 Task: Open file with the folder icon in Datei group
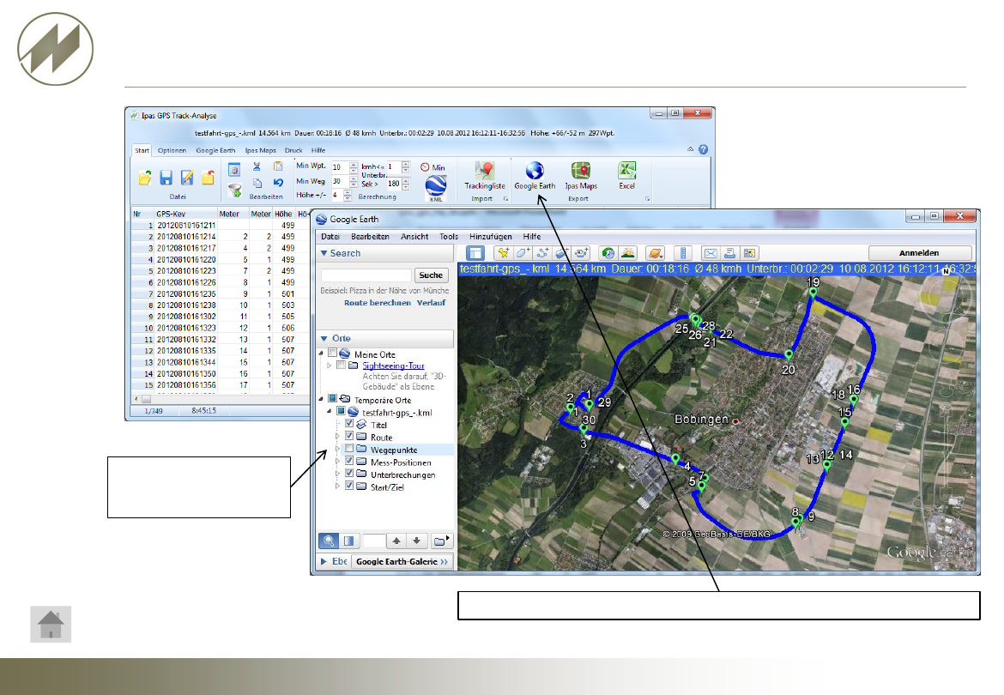[145, 178]
